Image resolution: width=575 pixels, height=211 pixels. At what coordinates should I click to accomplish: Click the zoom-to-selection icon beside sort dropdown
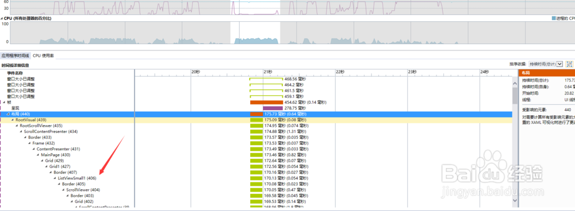(569, 64)
